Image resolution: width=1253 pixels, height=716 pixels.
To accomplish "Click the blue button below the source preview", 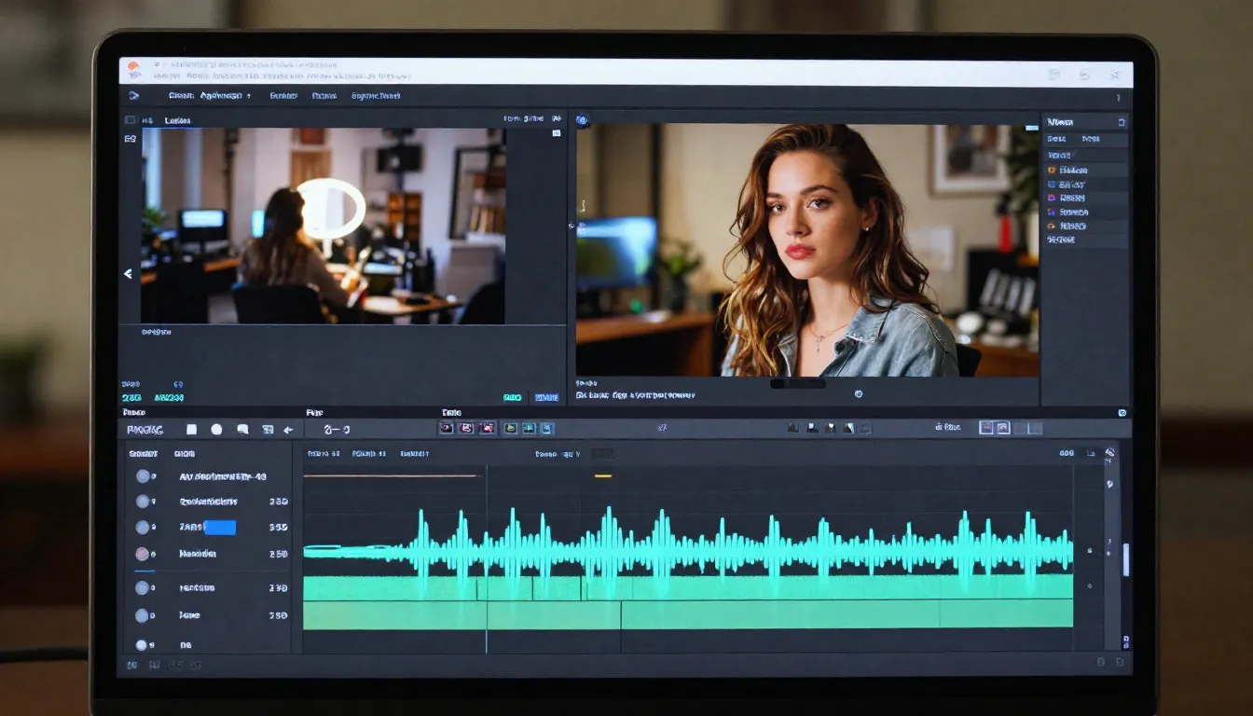I will (x=545, y=398).
